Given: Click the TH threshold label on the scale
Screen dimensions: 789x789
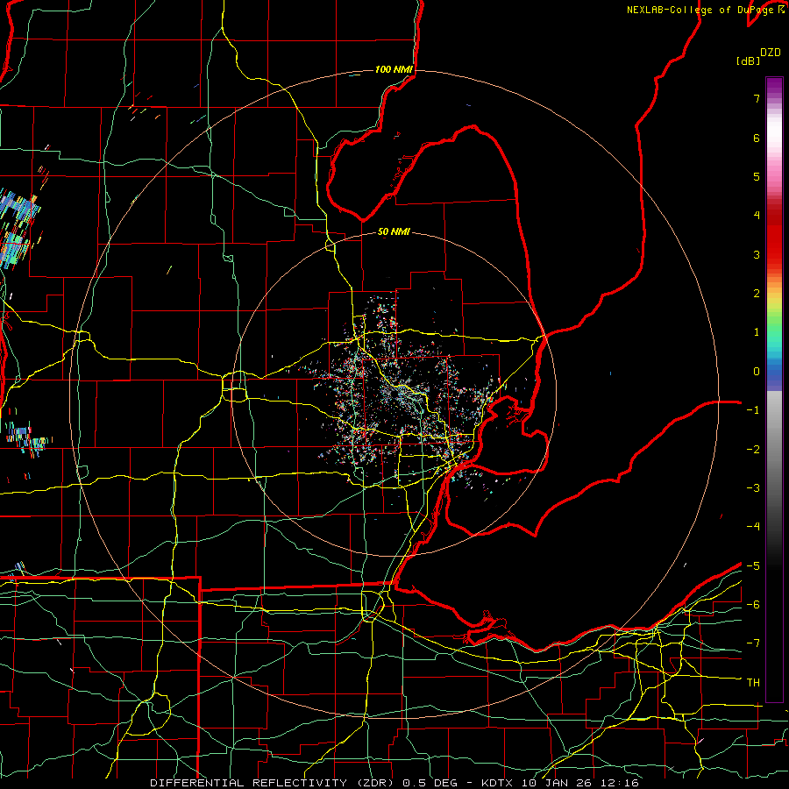Looking at the screenshot, I should tap(753, 683).
